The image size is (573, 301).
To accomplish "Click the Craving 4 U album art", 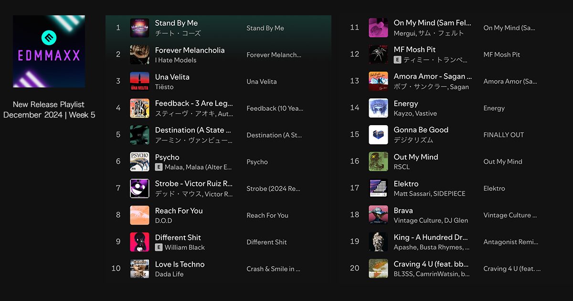I will point(378,269).
